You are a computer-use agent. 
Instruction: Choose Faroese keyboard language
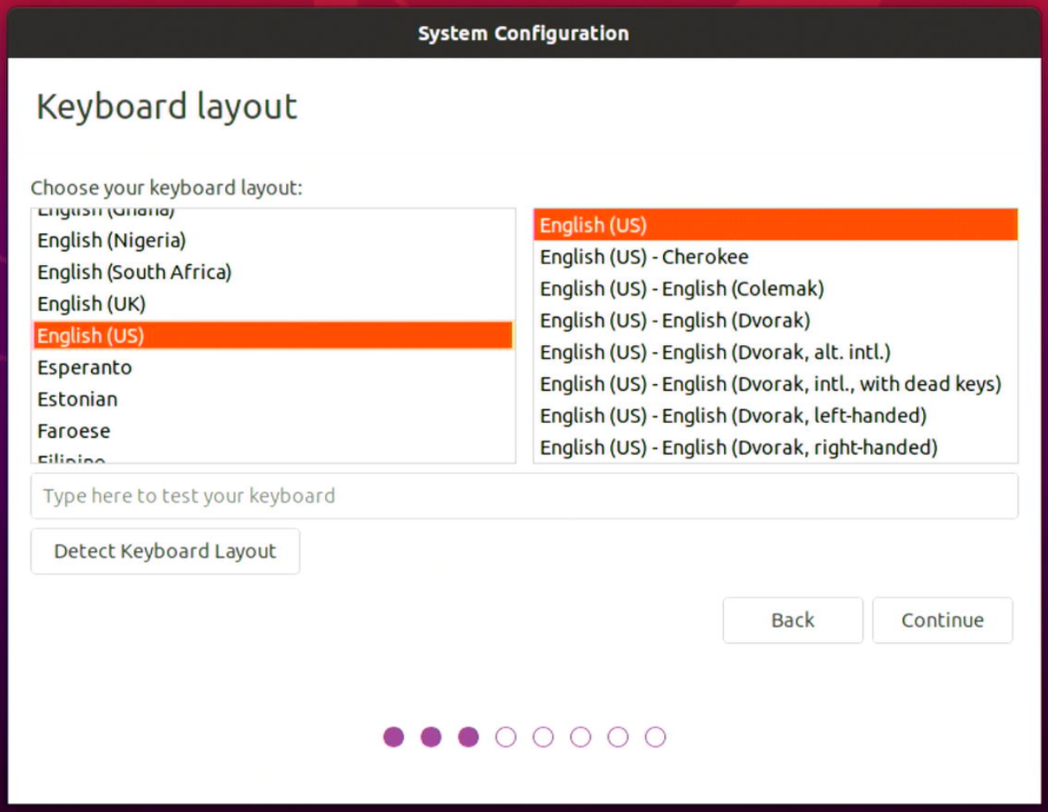pos(74,431)
